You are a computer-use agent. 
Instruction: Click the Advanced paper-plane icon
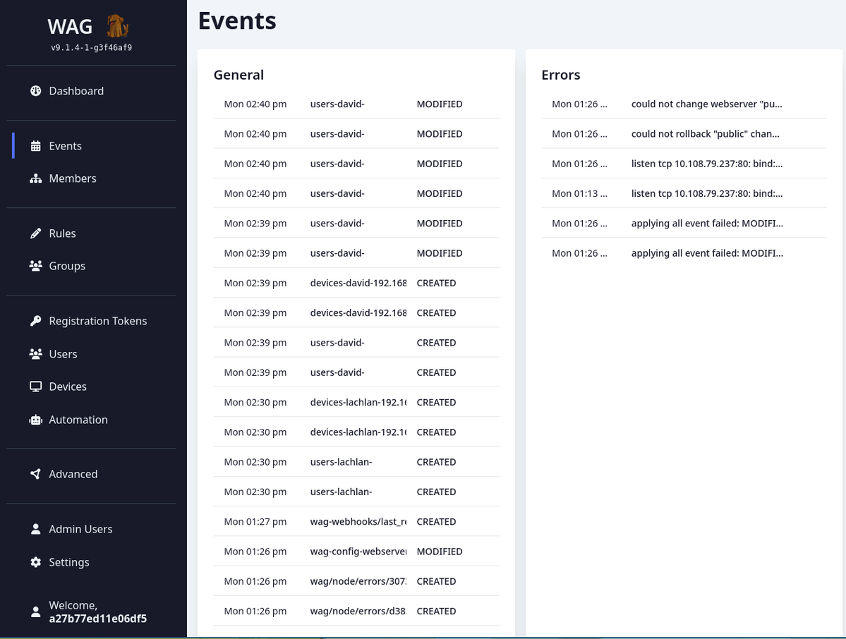click(x=36, y=474)
